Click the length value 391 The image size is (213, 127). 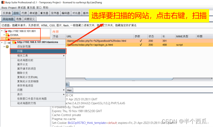(x=165, y=41)
